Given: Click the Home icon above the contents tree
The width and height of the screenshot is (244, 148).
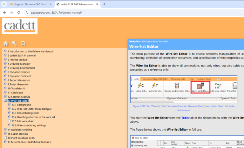Looking at the screenshot, I should pyautogui.click(x=6, y=44).
